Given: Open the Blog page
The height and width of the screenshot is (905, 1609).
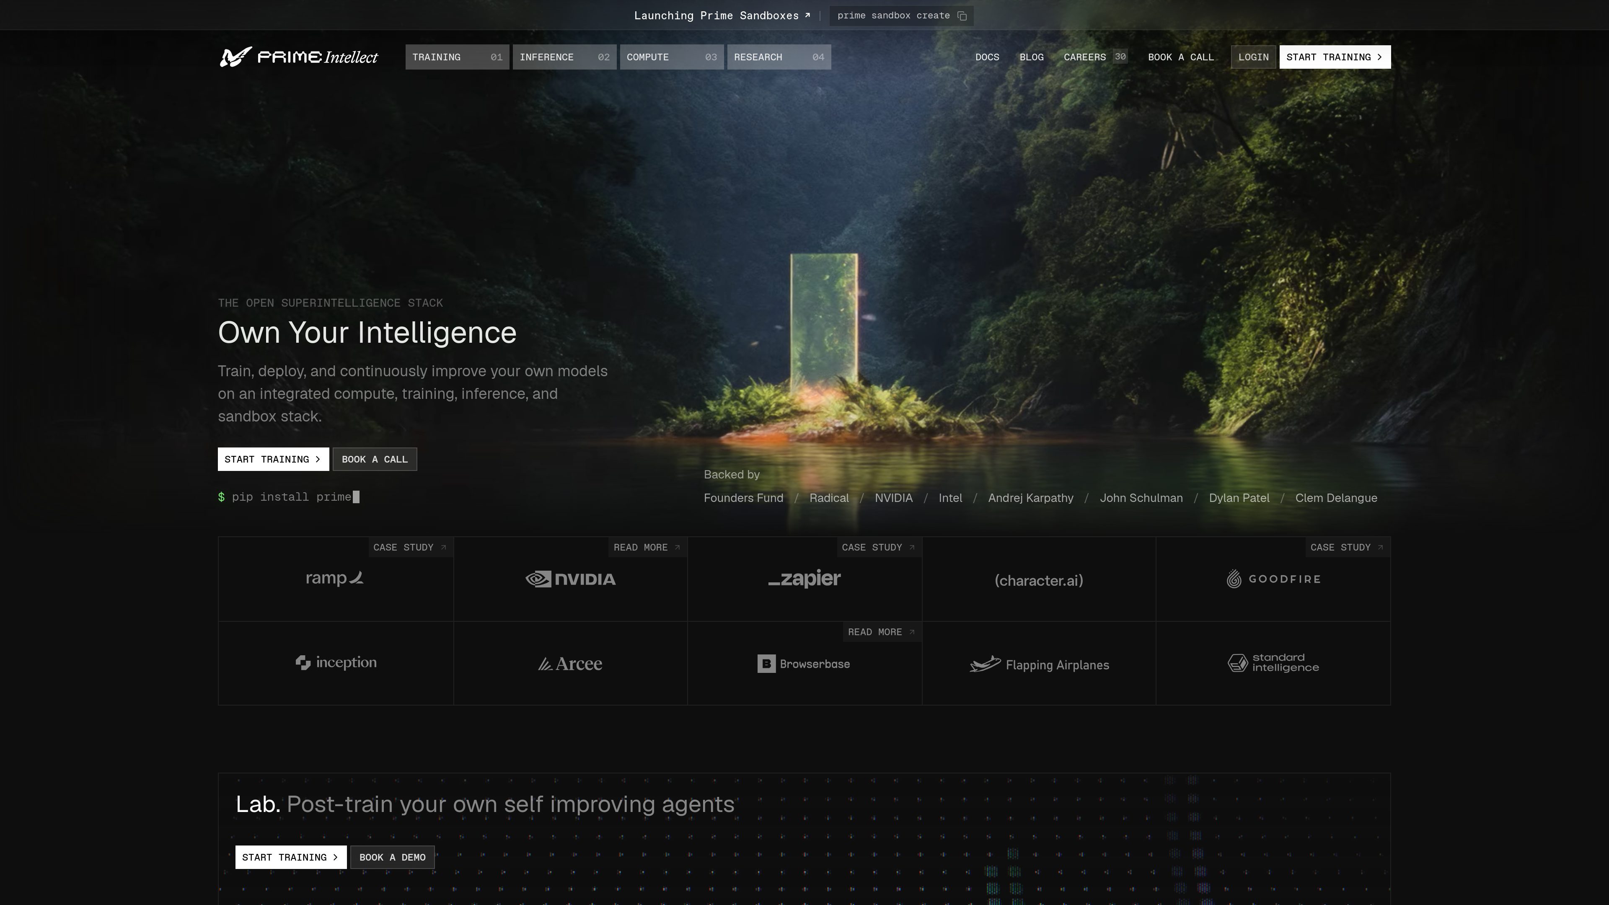Looking at the screenshot, I should click(x=1032, y=57).
